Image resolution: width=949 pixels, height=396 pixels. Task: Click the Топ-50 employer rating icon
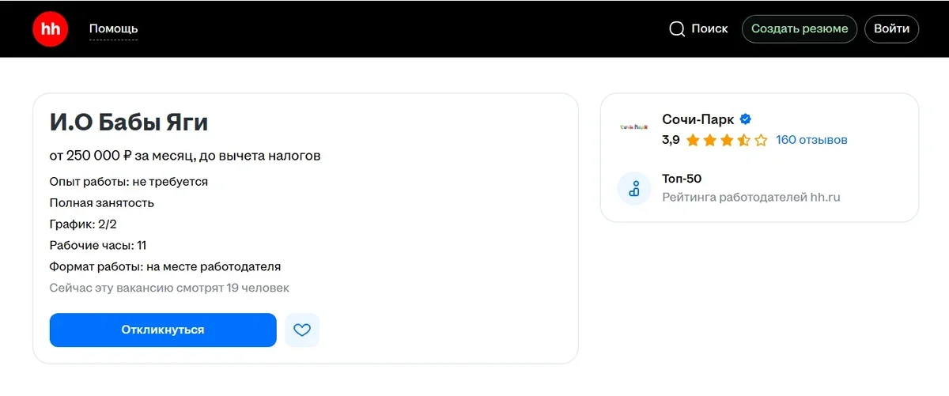point(633,189)
